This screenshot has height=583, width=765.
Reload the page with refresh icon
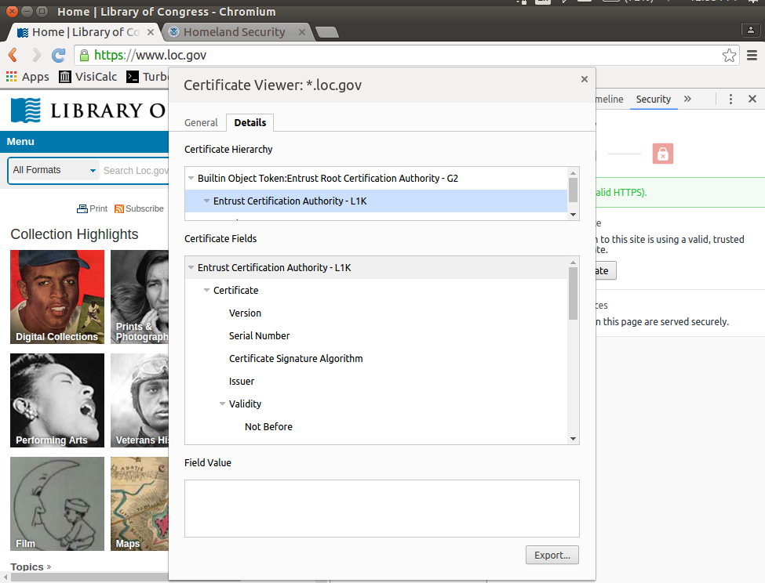(59, 55)
